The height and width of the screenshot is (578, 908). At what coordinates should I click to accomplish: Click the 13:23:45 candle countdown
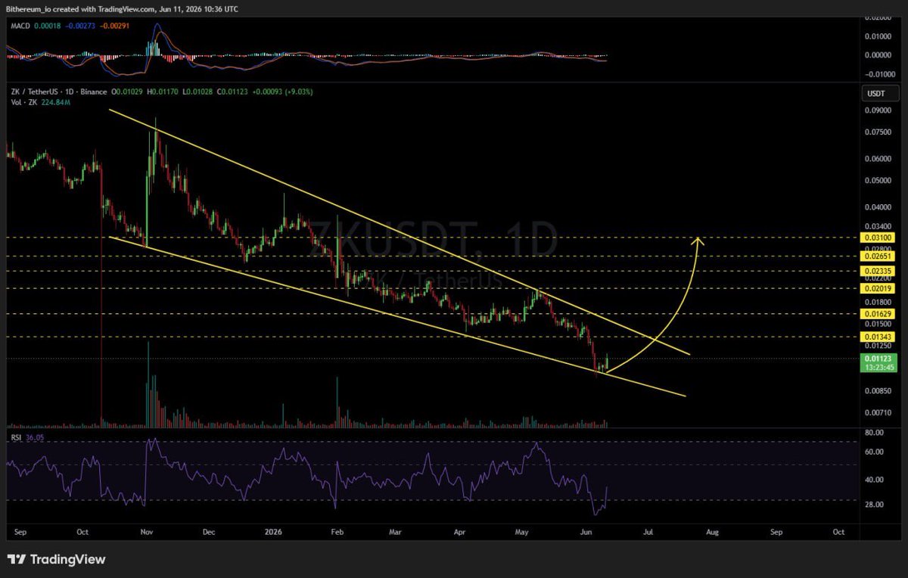coord(878,368)
